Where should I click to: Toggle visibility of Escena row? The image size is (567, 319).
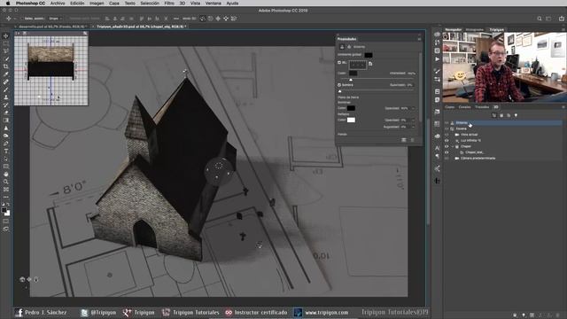coord(447,128)
